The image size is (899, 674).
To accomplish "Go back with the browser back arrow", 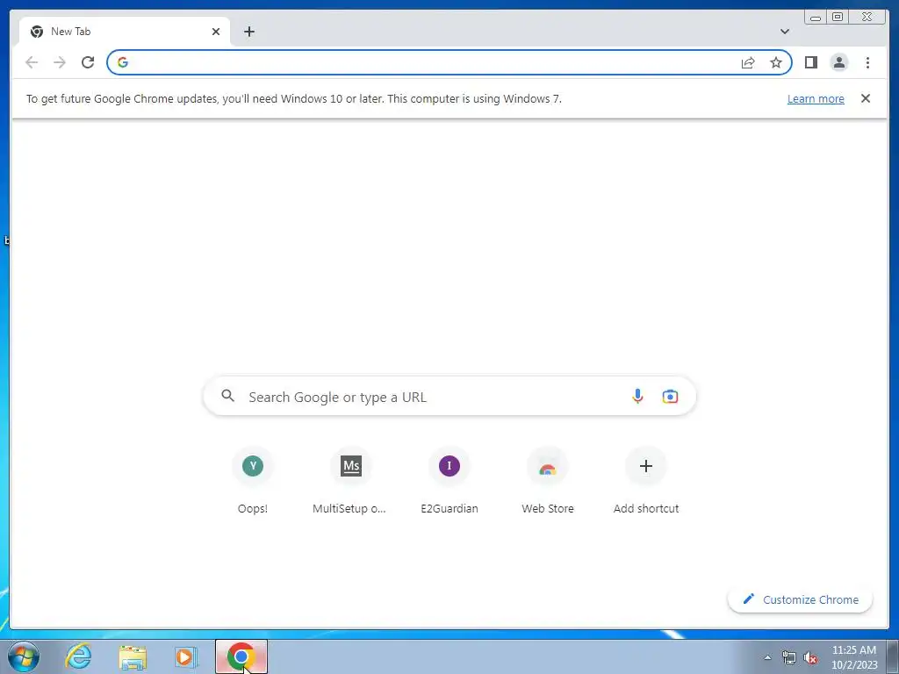I will click(32, 62).
